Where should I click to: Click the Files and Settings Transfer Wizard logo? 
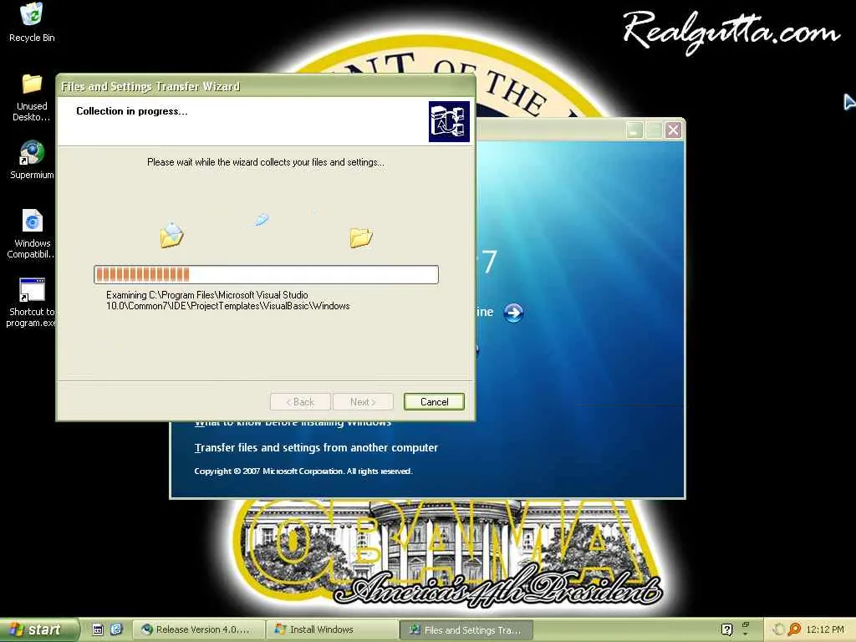(x=449, y=121)
